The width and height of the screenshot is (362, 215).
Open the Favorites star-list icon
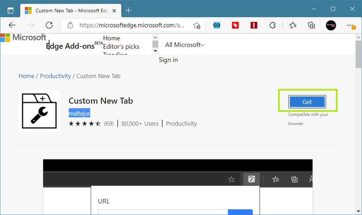pyautogui.click(x=292, y=25)
